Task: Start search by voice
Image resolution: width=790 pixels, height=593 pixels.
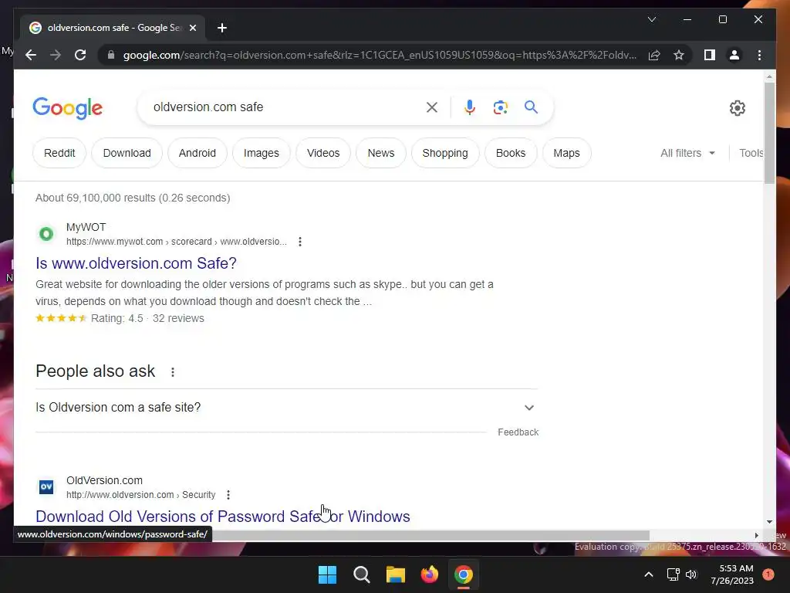Action: pos(470,107)
